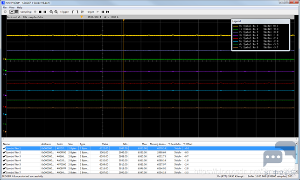
Task: Switch to table data view in the toolbar
Action: [17, 12]
